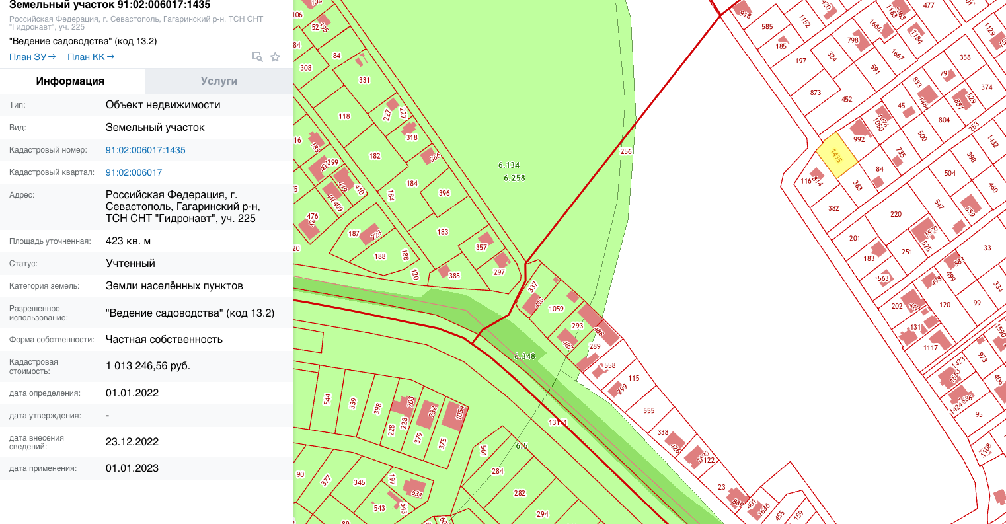Image resolution: width=1006 pixels, height=524 pixels.
Task: Open the План ЗУ link
Action: coord(32,57)
